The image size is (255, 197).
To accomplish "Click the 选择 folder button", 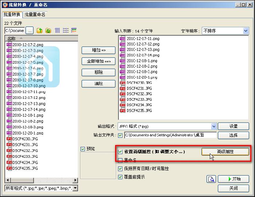I will [x=234, y=135].
